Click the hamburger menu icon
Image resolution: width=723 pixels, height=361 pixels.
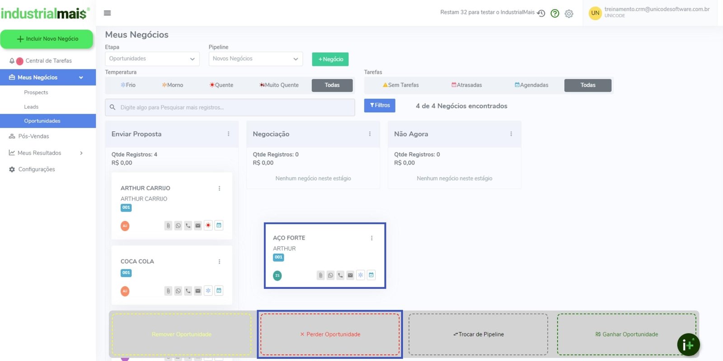pyautogui.click(x=107, y=13)
